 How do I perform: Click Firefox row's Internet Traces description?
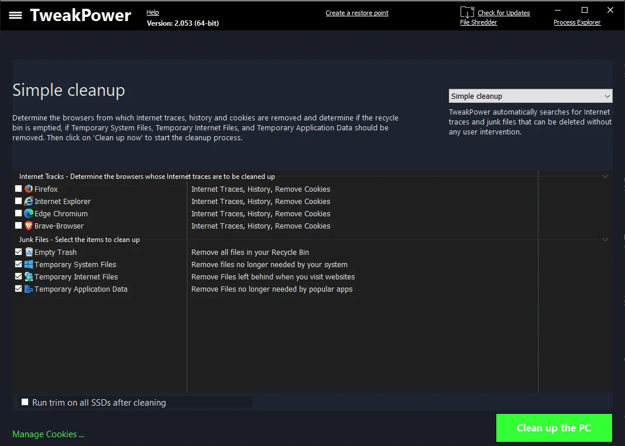pos(260,189)
